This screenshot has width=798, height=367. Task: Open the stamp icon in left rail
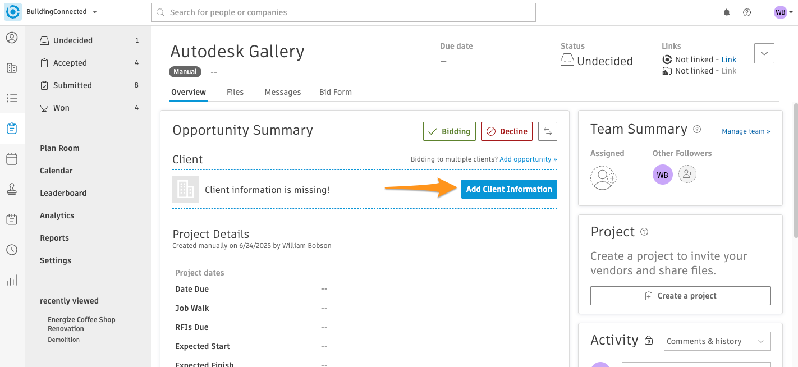coord(12,189)
